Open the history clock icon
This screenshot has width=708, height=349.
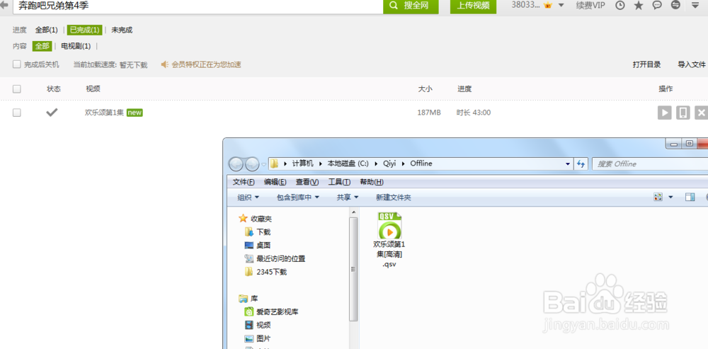click(x=621, y=6)
